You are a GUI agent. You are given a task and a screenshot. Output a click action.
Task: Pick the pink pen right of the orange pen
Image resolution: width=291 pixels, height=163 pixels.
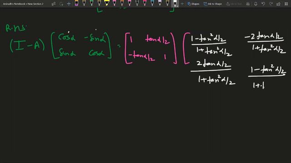pos(130,3)
